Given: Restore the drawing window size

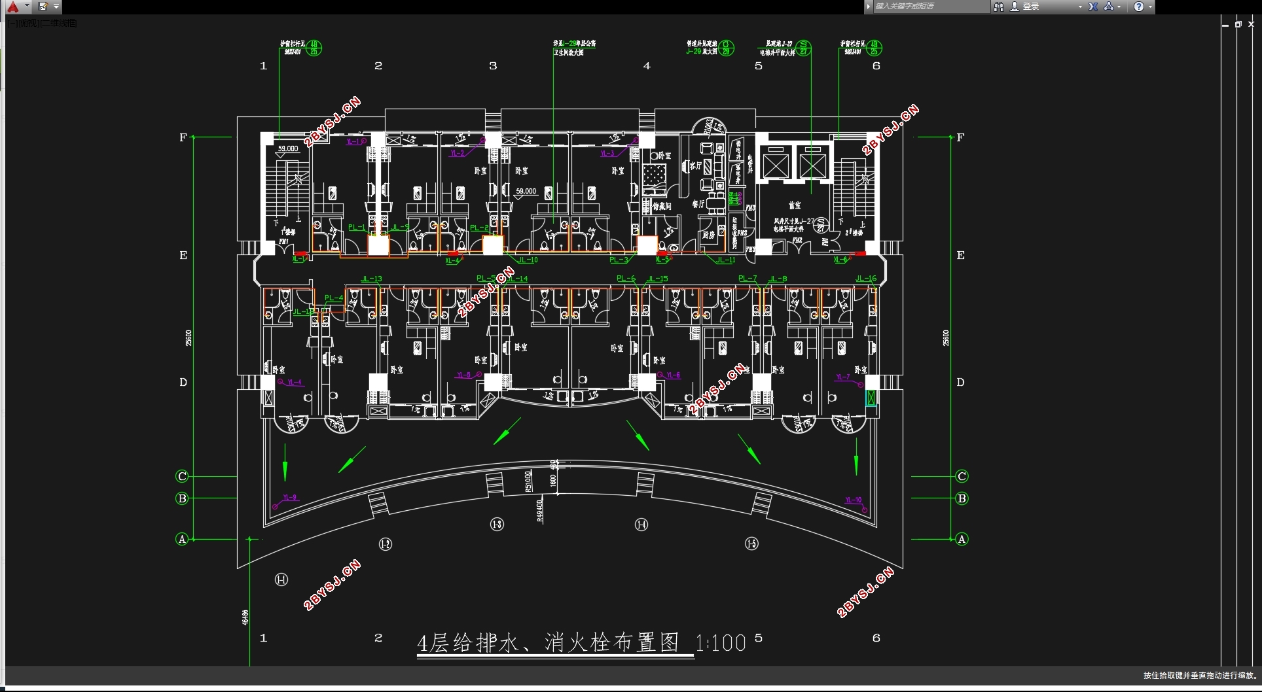Looking at the screenshot, I should coord(1238,24).
